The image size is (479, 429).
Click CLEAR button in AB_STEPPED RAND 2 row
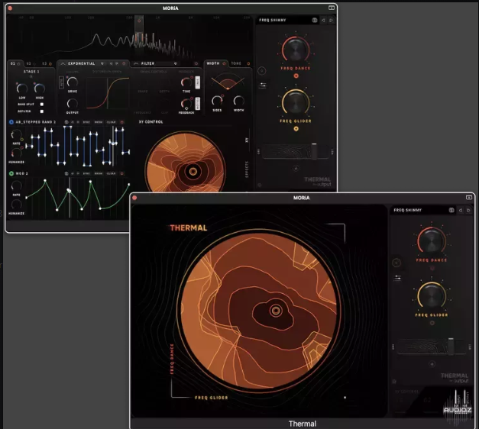click(x=112, y=122)
